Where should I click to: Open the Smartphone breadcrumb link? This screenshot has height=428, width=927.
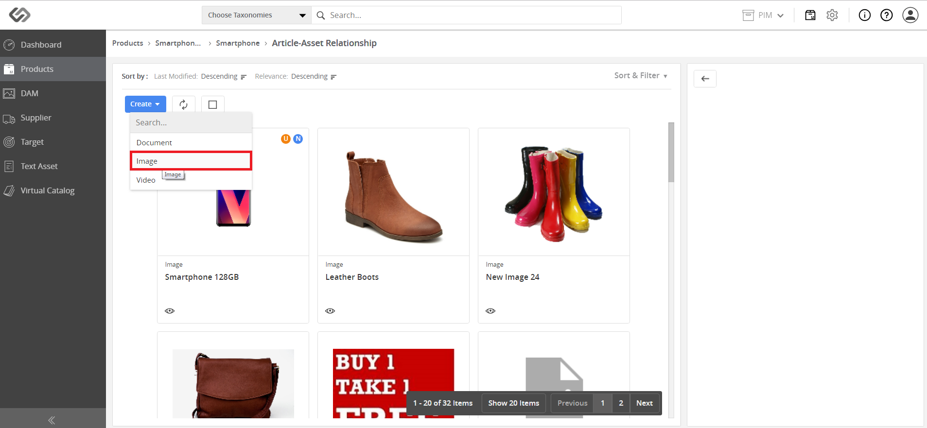(238, 43)
